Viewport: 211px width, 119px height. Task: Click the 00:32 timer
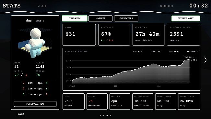[x=199, y=6]
